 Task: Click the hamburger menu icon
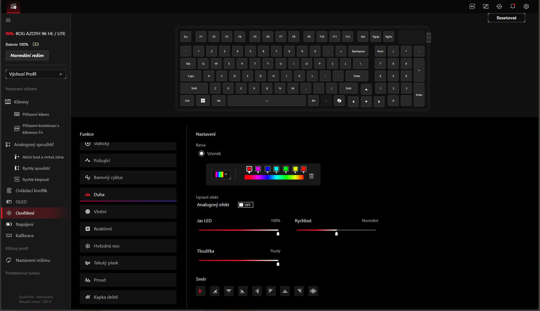8,20
